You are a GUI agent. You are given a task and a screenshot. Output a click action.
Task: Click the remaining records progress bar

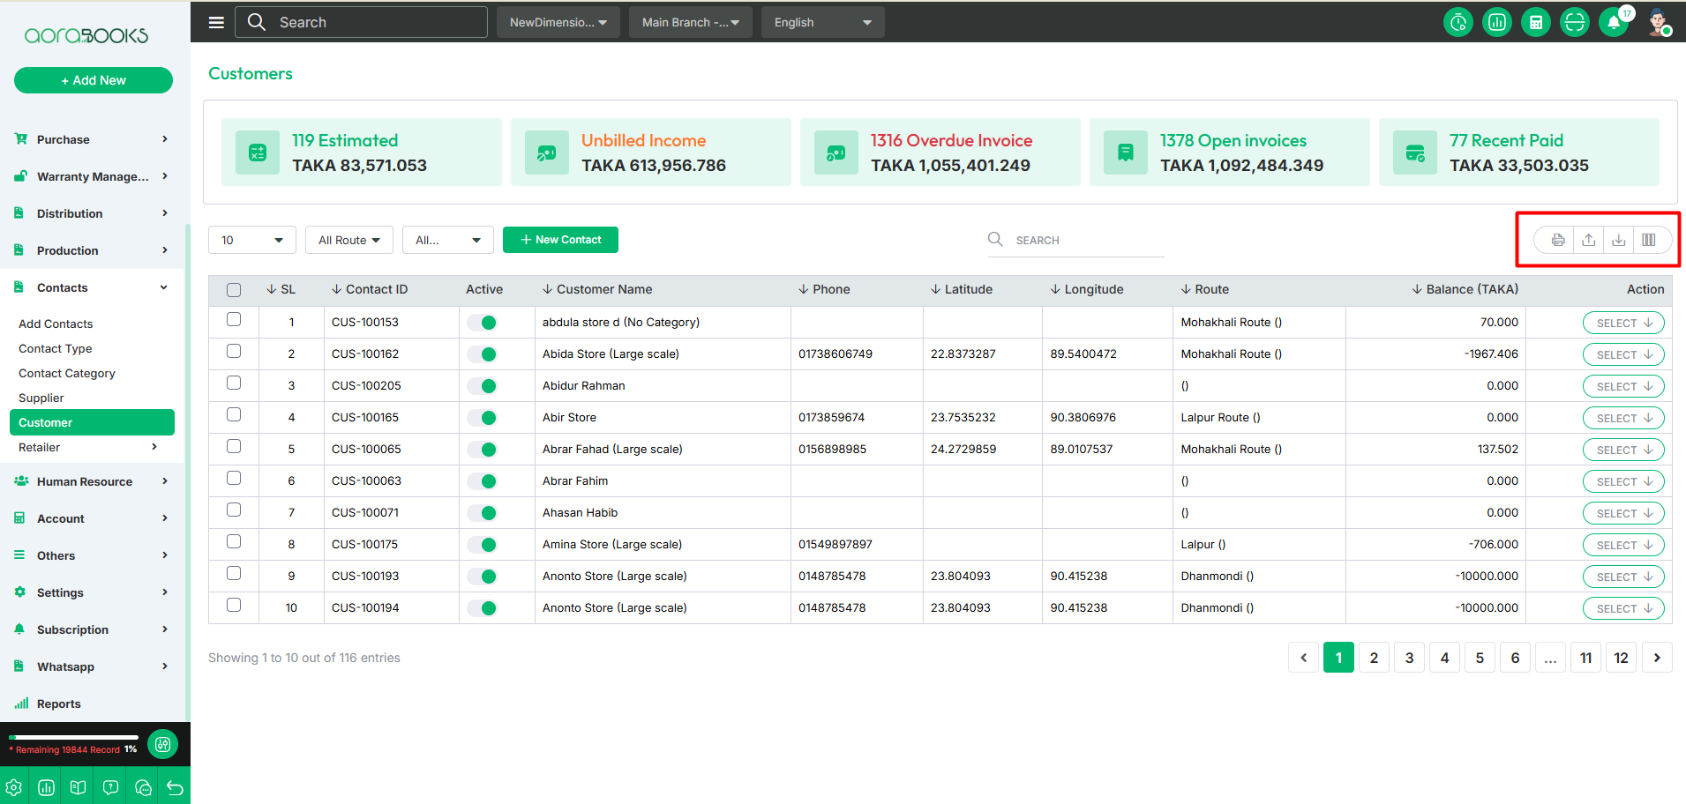pos(74,737)
